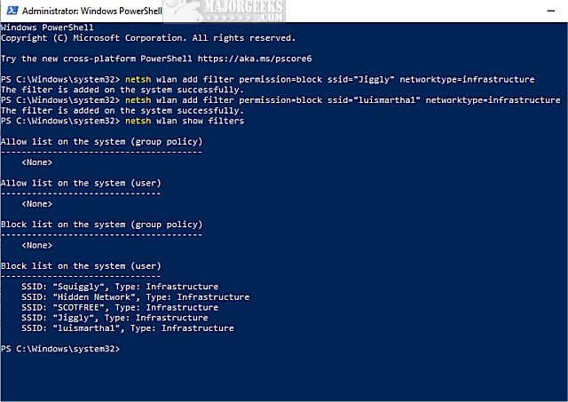Click the "Allow list on the system (group policy)" heading

[102, 141]
